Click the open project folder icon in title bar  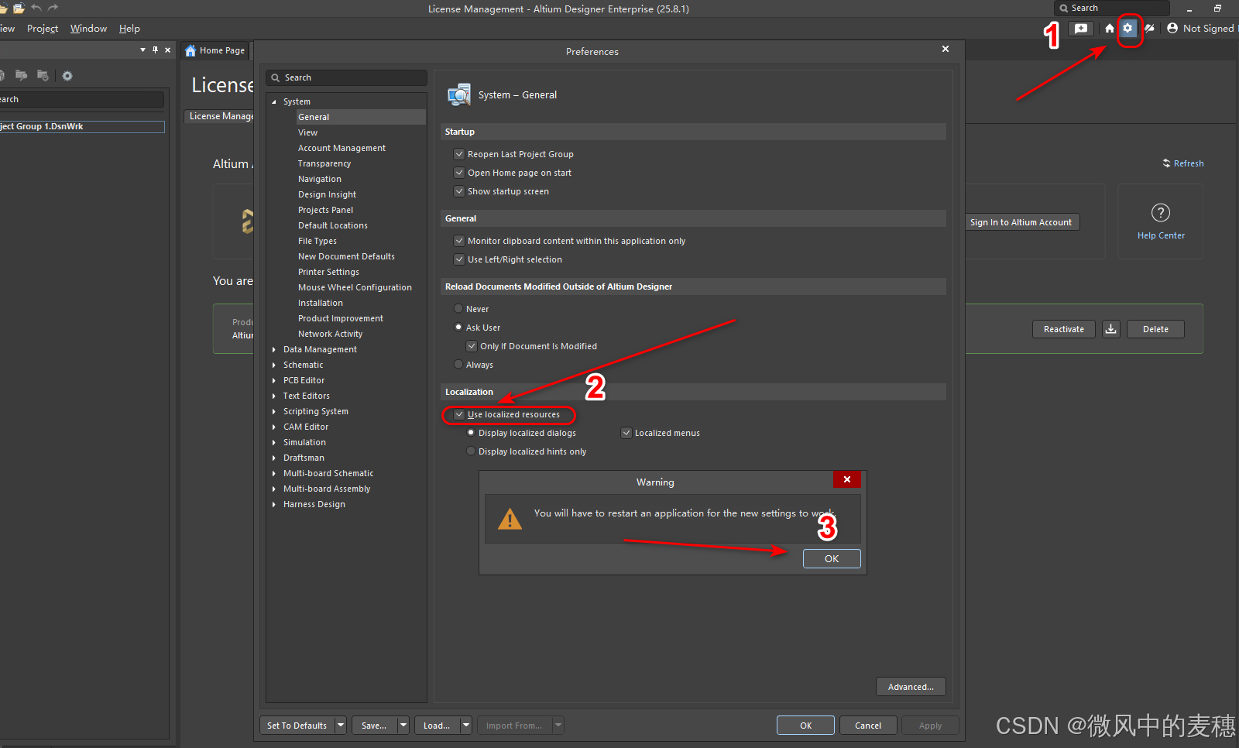(18, 8)
